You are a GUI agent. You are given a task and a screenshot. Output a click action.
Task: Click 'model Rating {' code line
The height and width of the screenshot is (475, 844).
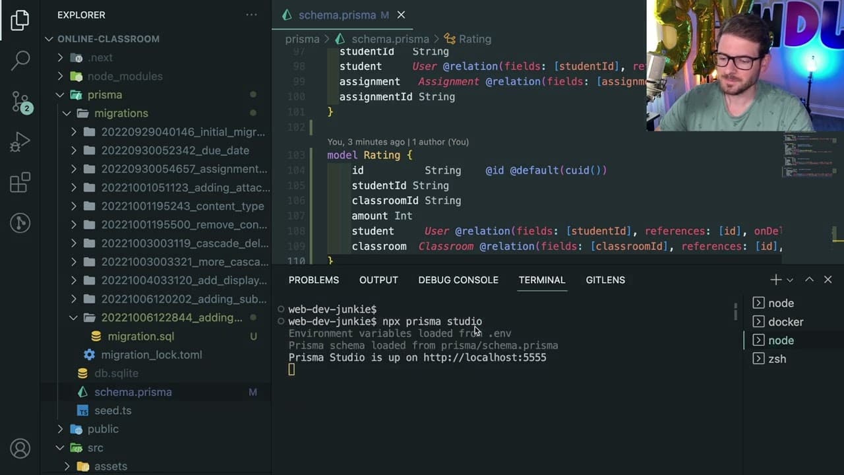(369, 155)
